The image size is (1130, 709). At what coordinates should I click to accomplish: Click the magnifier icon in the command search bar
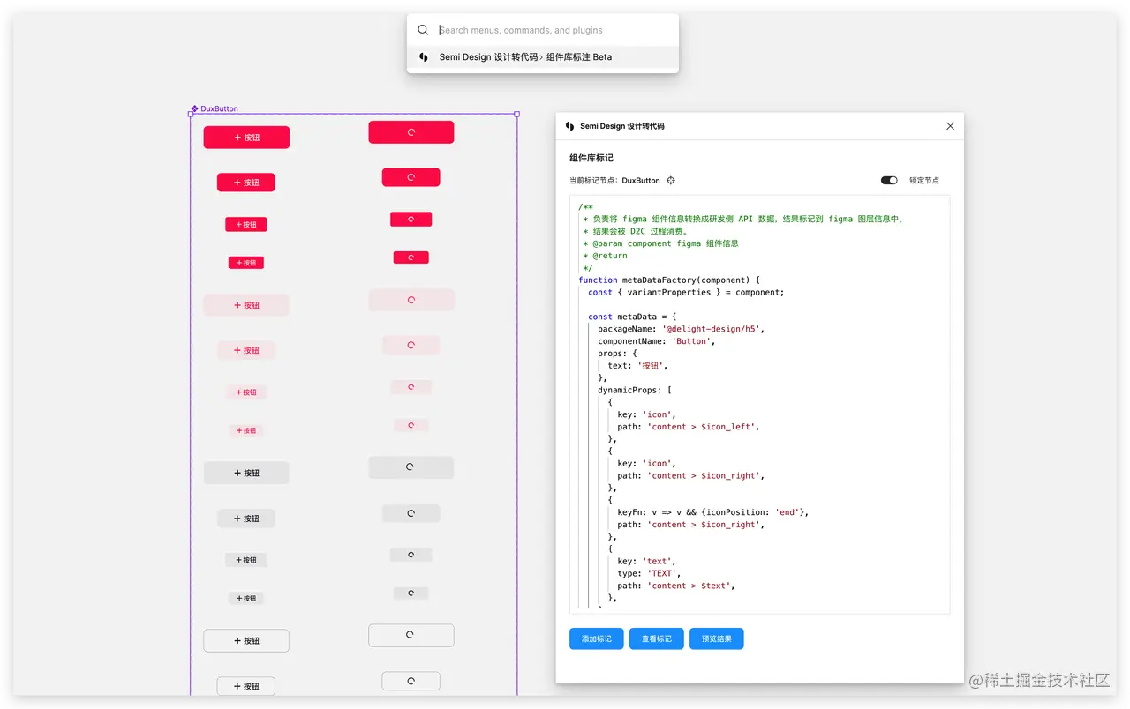[423, 30]
